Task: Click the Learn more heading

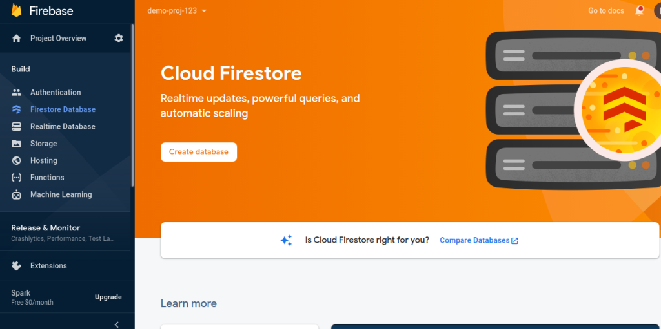Action: pyautogui.click(x=189, y=303)
